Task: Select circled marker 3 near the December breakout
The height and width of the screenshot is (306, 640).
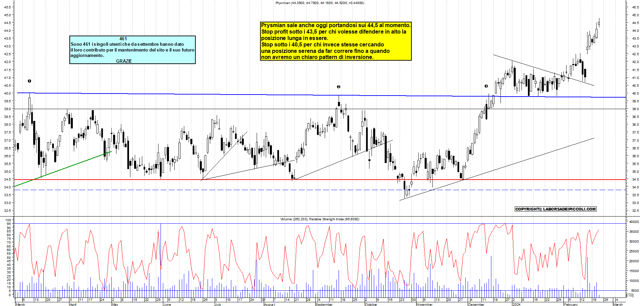Action: [x=486, y=86]
